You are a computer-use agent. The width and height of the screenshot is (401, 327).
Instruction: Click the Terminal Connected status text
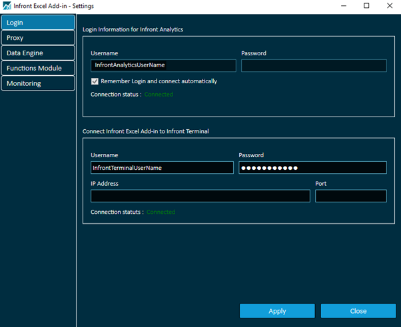(161, 212)
